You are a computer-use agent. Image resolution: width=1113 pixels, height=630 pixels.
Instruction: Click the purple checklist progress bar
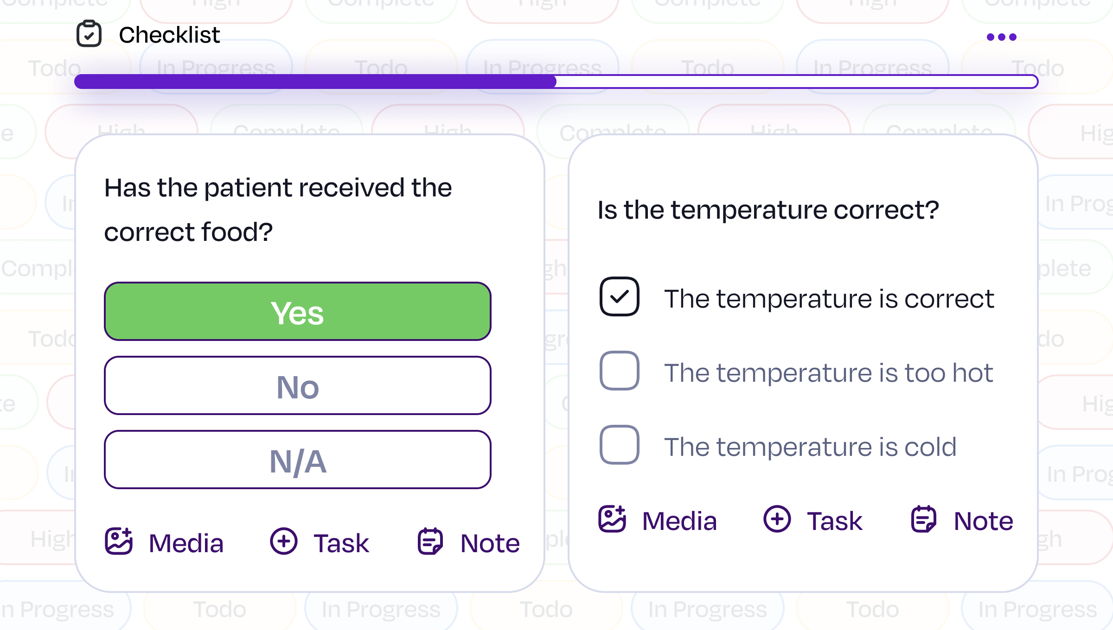click(x=556, y=82)
